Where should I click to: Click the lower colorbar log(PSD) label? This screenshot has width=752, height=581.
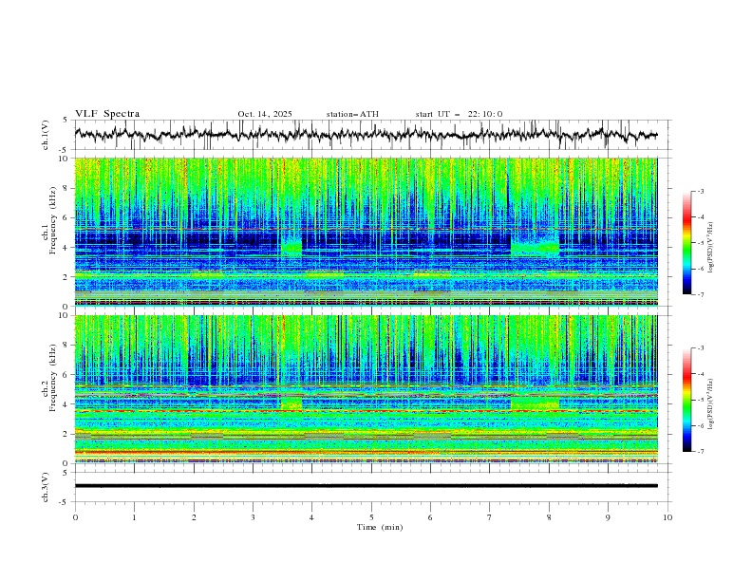pos(712,404)
